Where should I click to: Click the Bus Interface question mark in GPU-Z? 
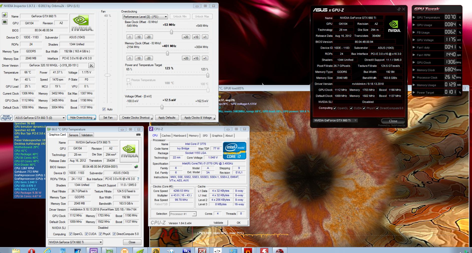pyautogui.click(x=138, y=179)
